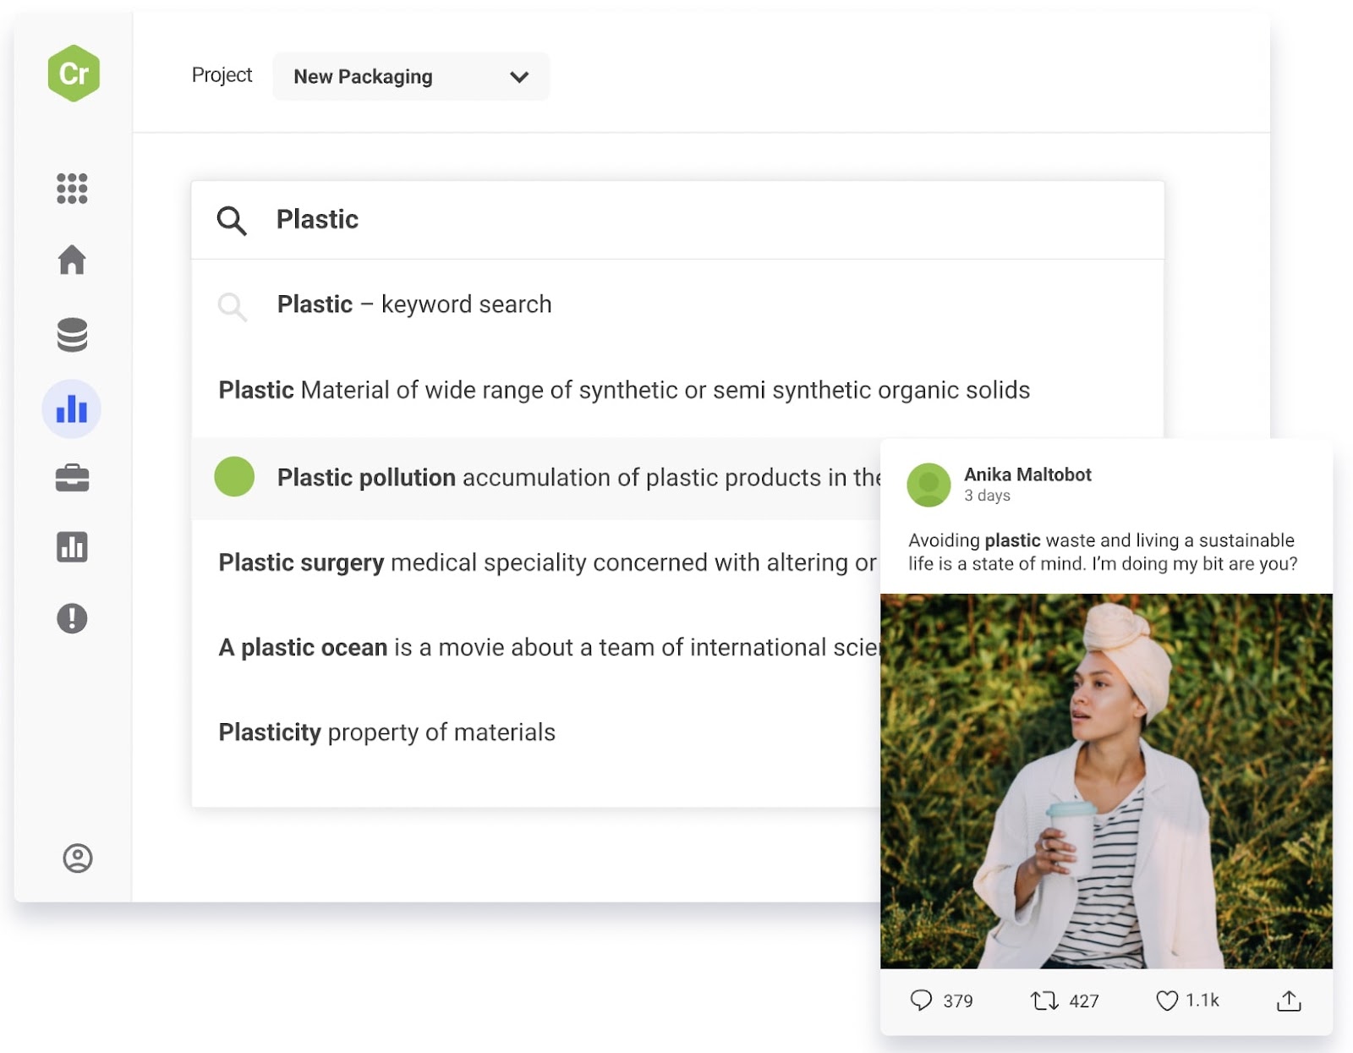The width and height of the screenshot is (1353, 1053).
Task: Open the briefcase projects icon
Action: (73, 478)
